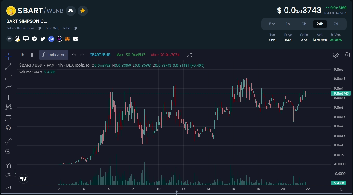Select the brush drawing tool
This screenshot has height=195, width=353.
tap(9, 87)
